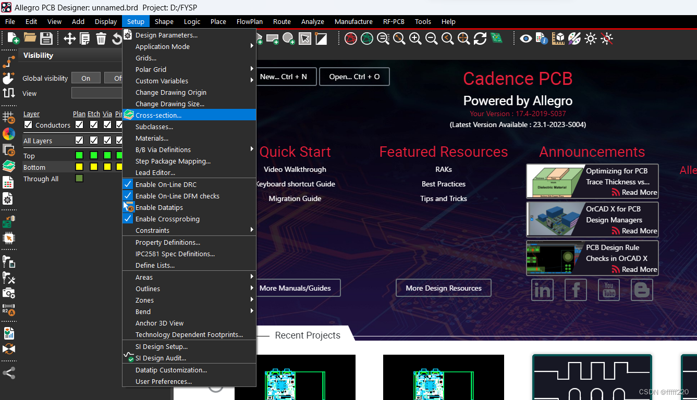Click the Rats All green circle icon
Screen dimensions: 697x400
click(x=367, y=39)
